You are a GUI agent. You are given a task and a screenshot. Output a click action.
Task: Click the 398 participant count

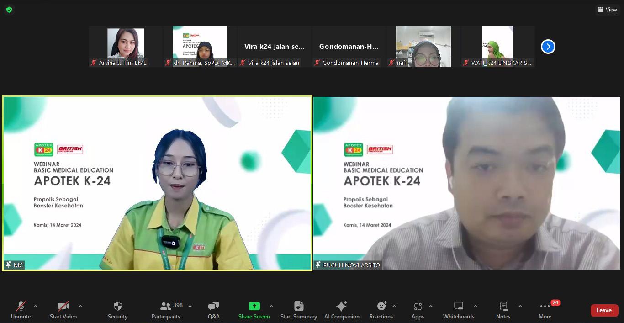click(178, 305)
